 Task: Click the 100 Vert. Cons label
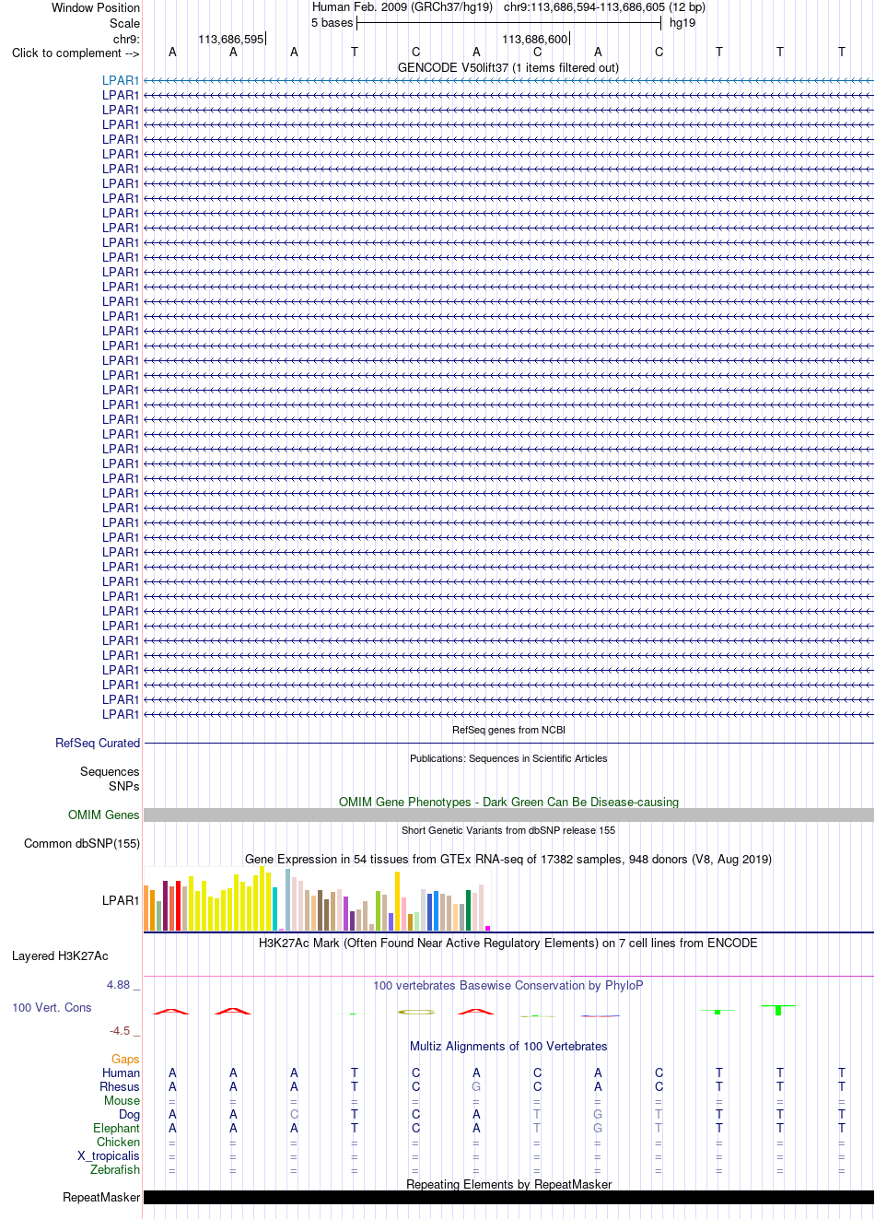[x=52, y=1007]
